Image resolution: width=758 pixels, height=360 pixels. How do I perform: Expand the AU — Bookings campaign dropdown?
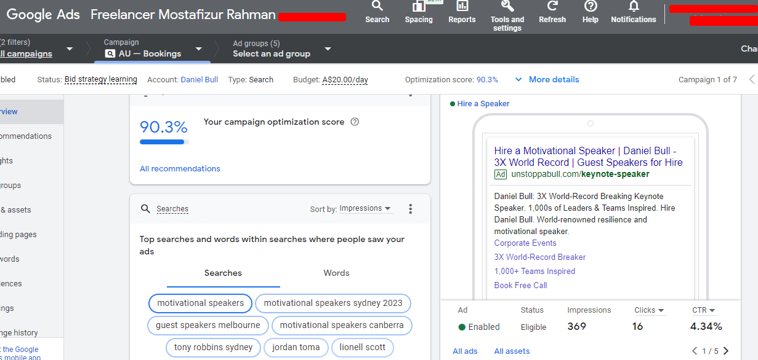click(198, 49)
